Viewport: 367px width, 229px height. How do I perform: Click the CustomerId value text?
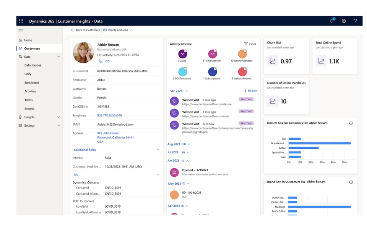pos(122,71)
